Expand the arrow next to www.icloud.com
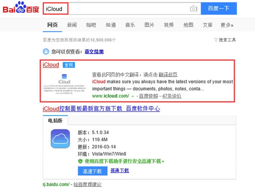Viewport: 255px width, 192px height. [x=133, y=96]
